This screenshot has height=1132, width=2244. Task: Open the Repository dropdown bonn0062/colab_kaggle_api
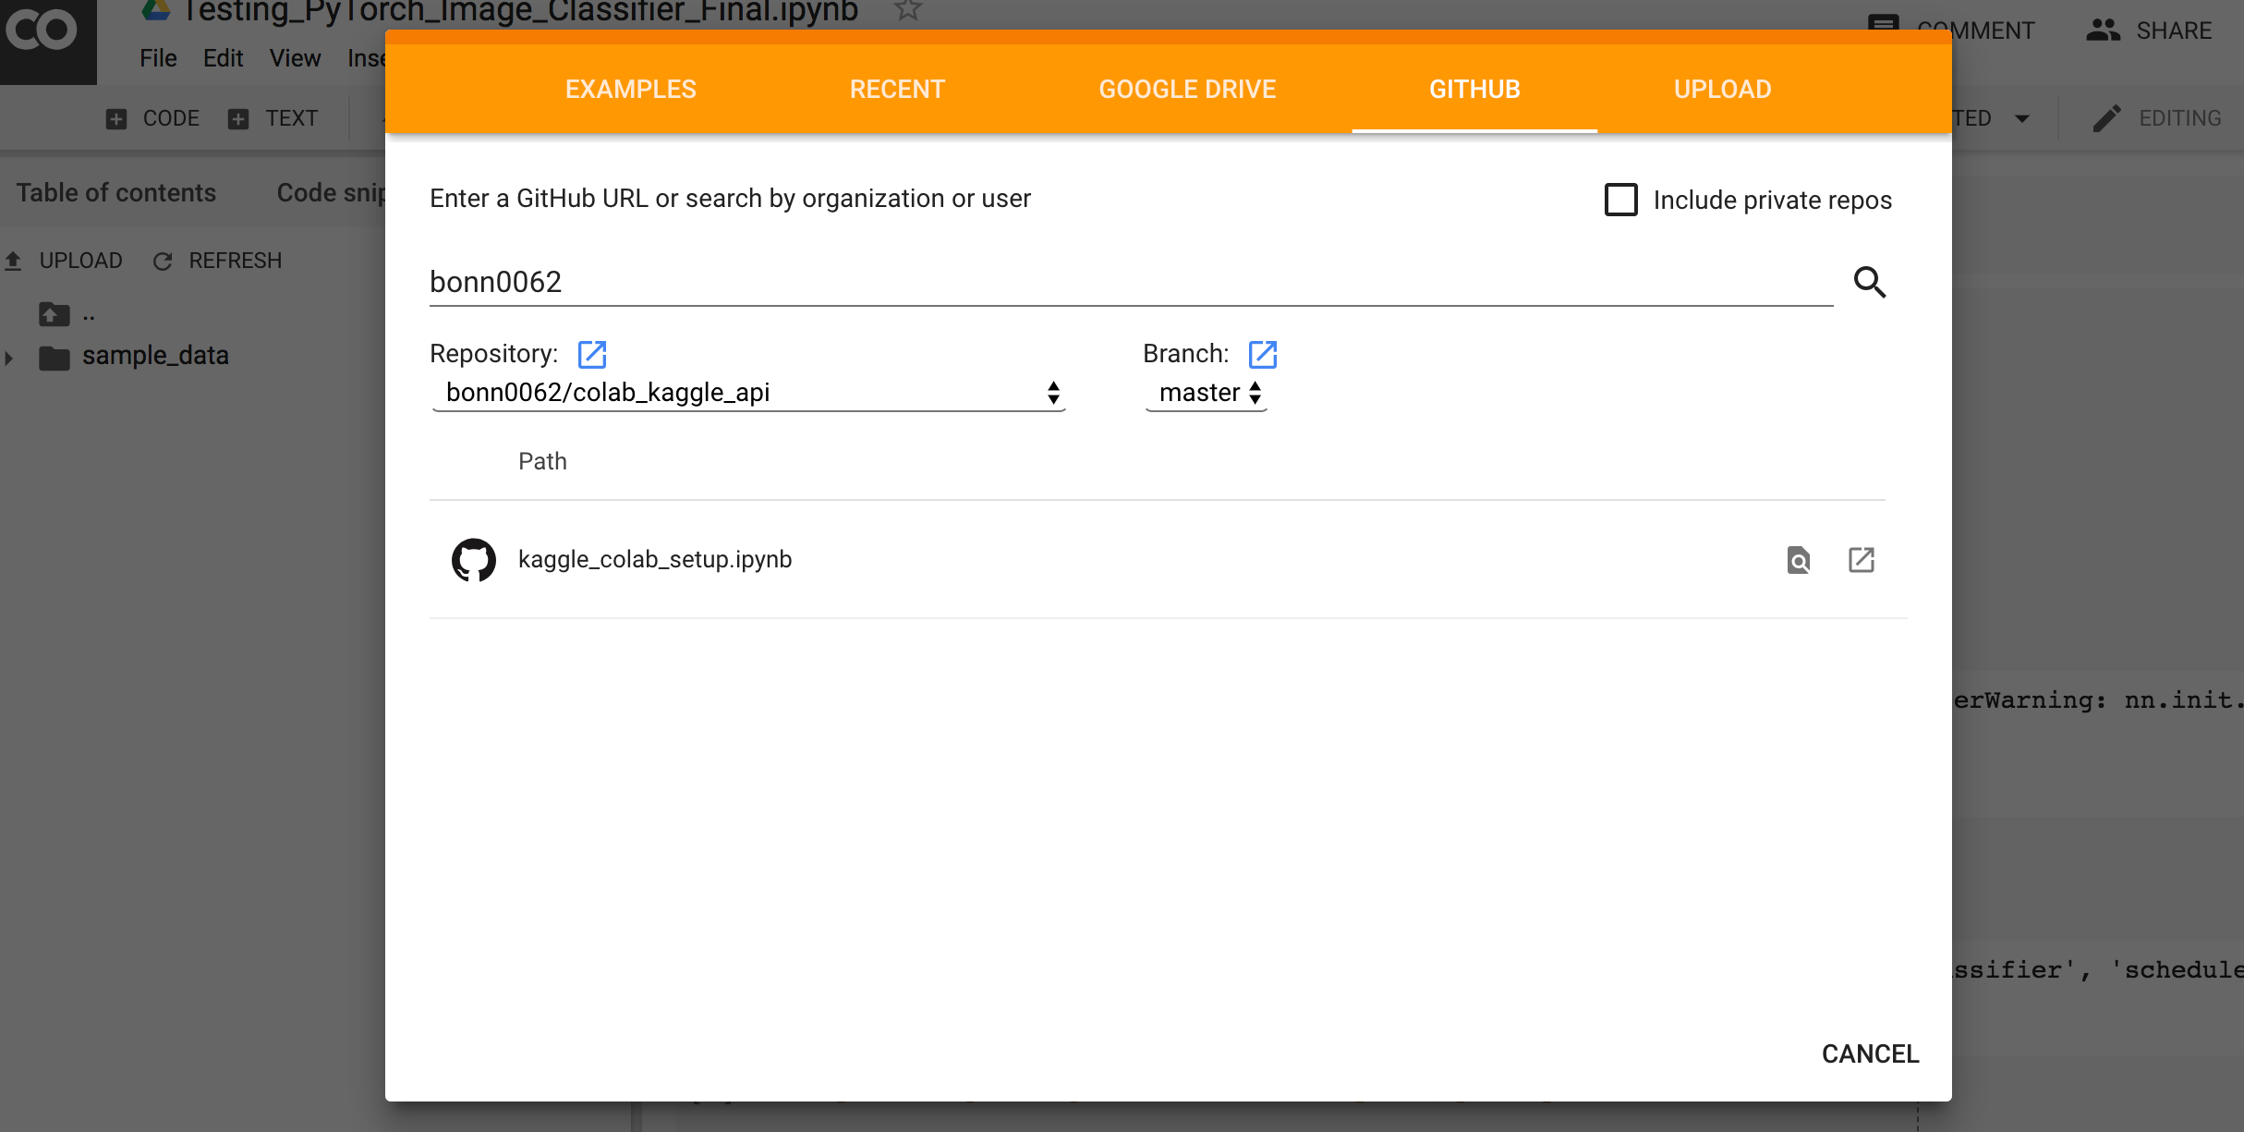[x=748, y=393]
